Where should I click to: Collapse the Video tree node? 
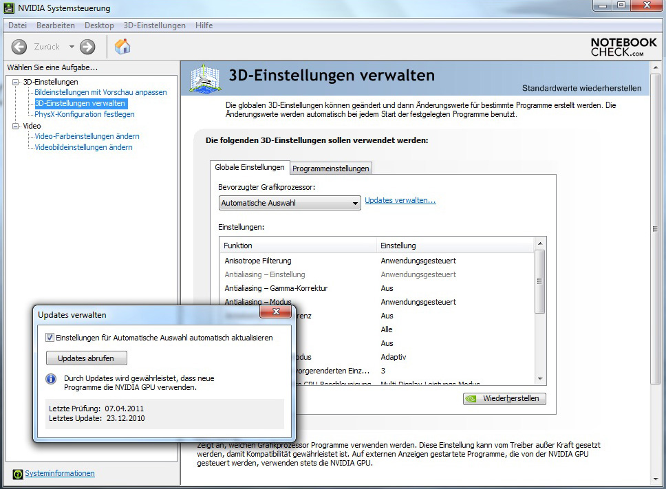pos(16,126)
